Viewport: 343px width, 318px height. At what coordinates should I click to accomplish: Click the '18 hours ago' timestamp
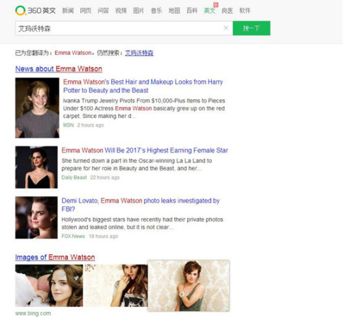pyautogui.click(x=104, y=236)
